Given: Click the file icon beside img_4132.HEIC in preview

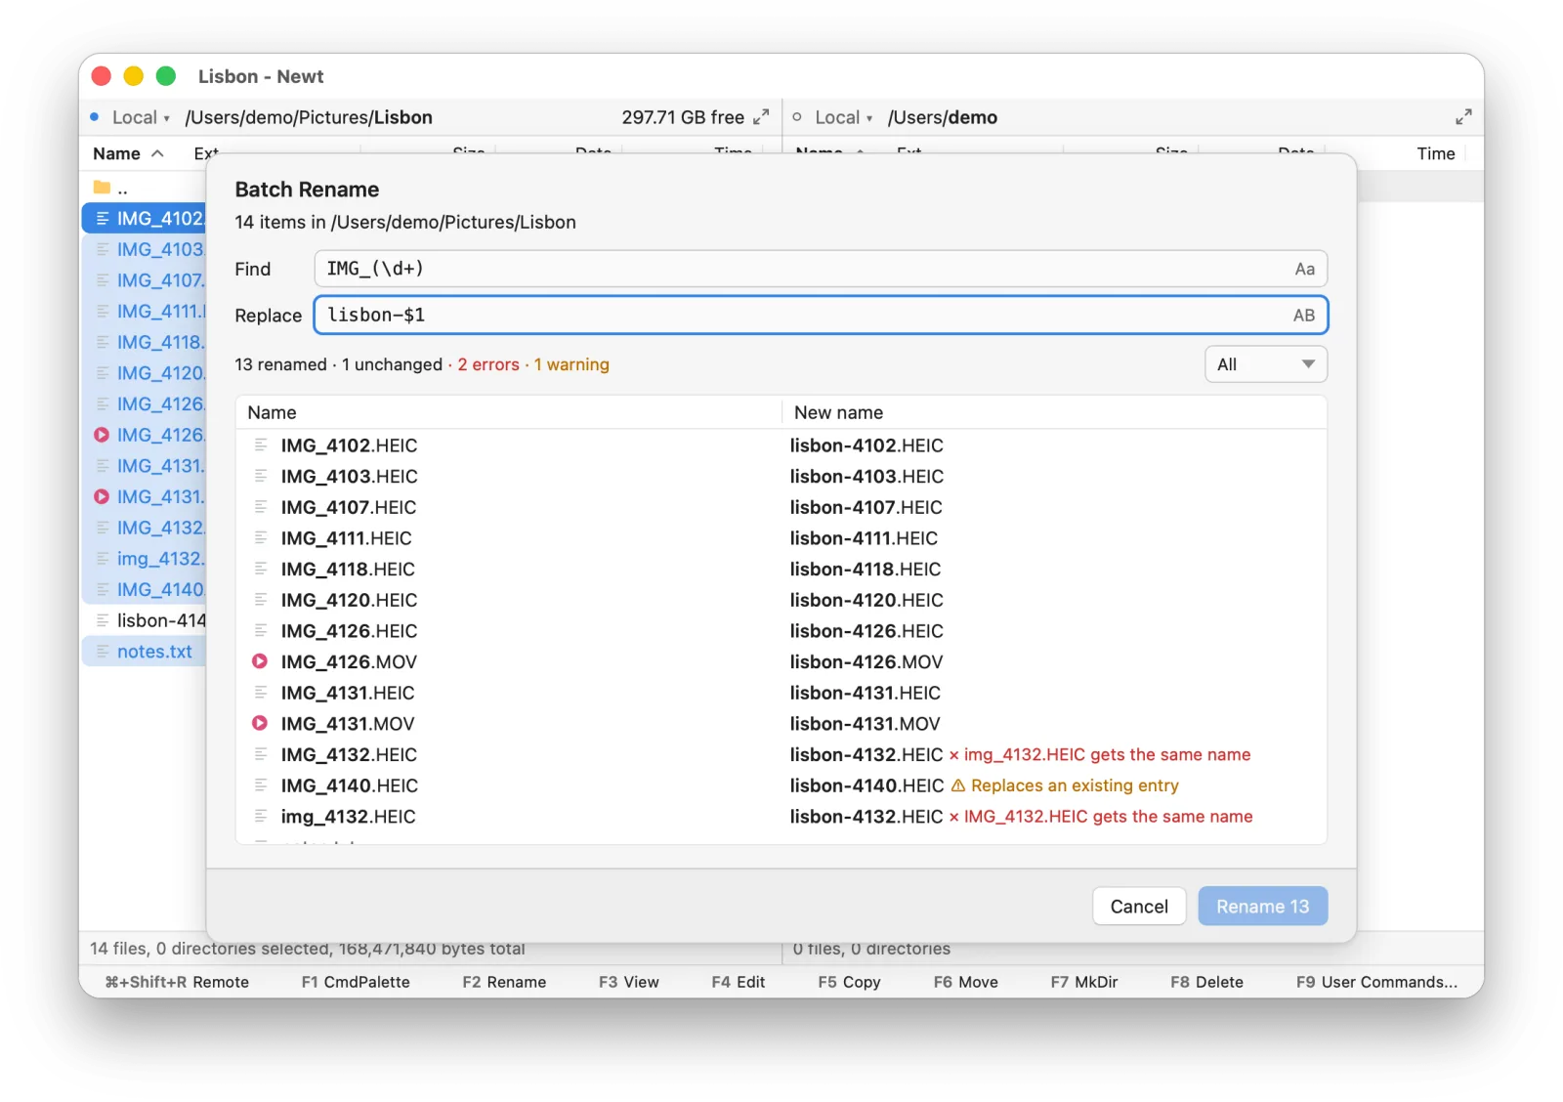Looking at the screenshot, I should pyautogui.click(x=261, y=817).
